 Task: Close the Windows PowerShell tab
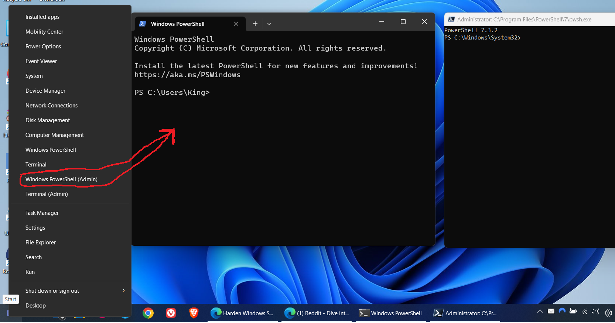(x=236, y=24)
